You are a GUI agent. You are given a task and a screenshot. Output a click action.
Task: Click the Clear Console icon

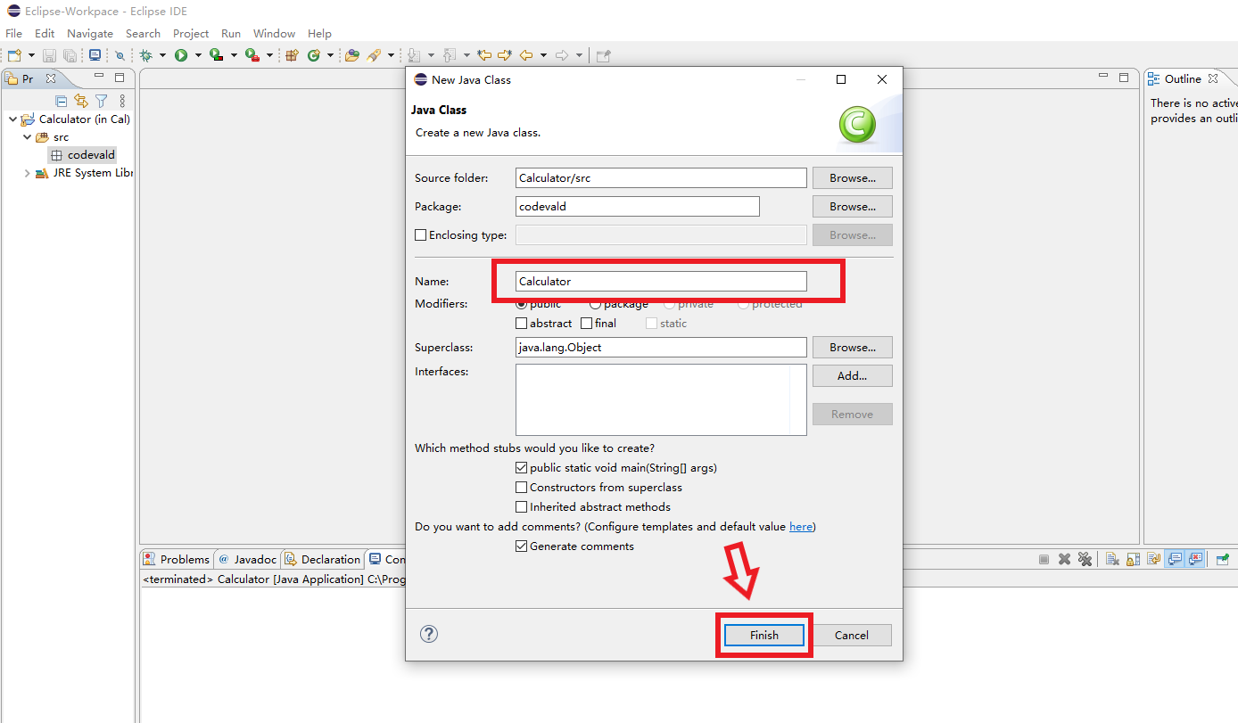[1112, 559]
